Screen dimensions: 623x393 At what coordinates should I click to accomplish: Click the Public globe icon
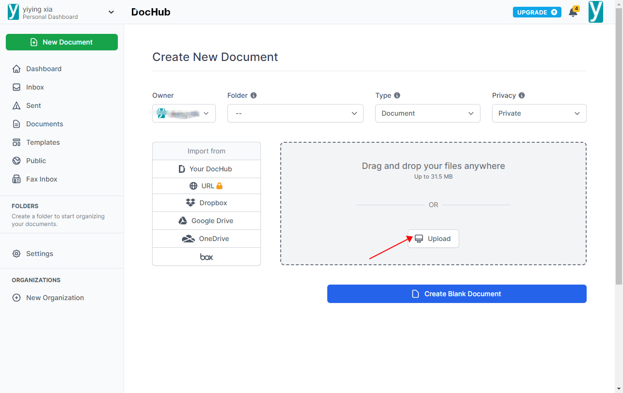16,161
